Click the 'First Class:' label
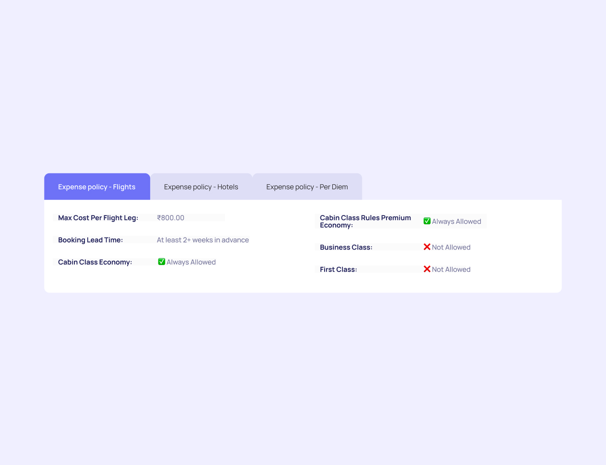 point(338,269)
